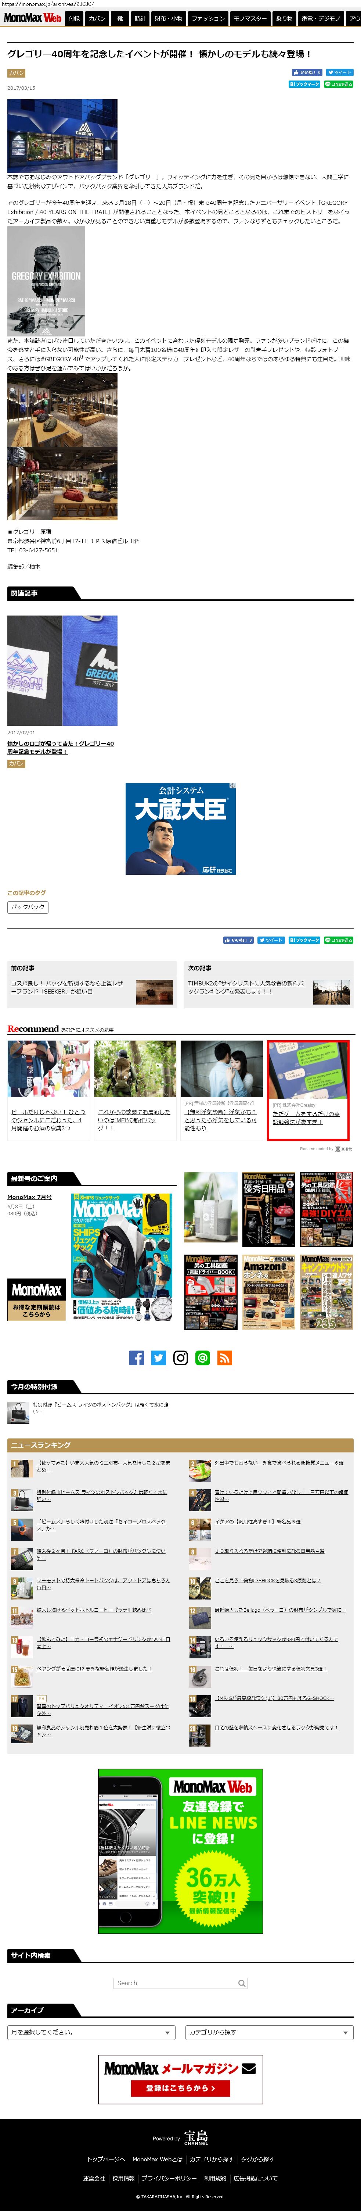Click B!ブックマーク button under article title
The image size is (361, 2211).
(x=304, y=84)
